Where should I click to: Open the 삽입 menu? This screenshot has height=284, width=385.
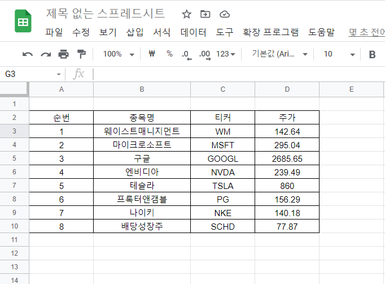[x=135, y=32]
